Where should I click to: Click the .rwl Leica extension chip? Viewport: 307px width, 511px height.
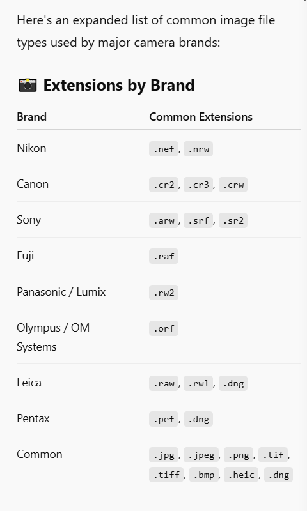(x=198, y=383)
